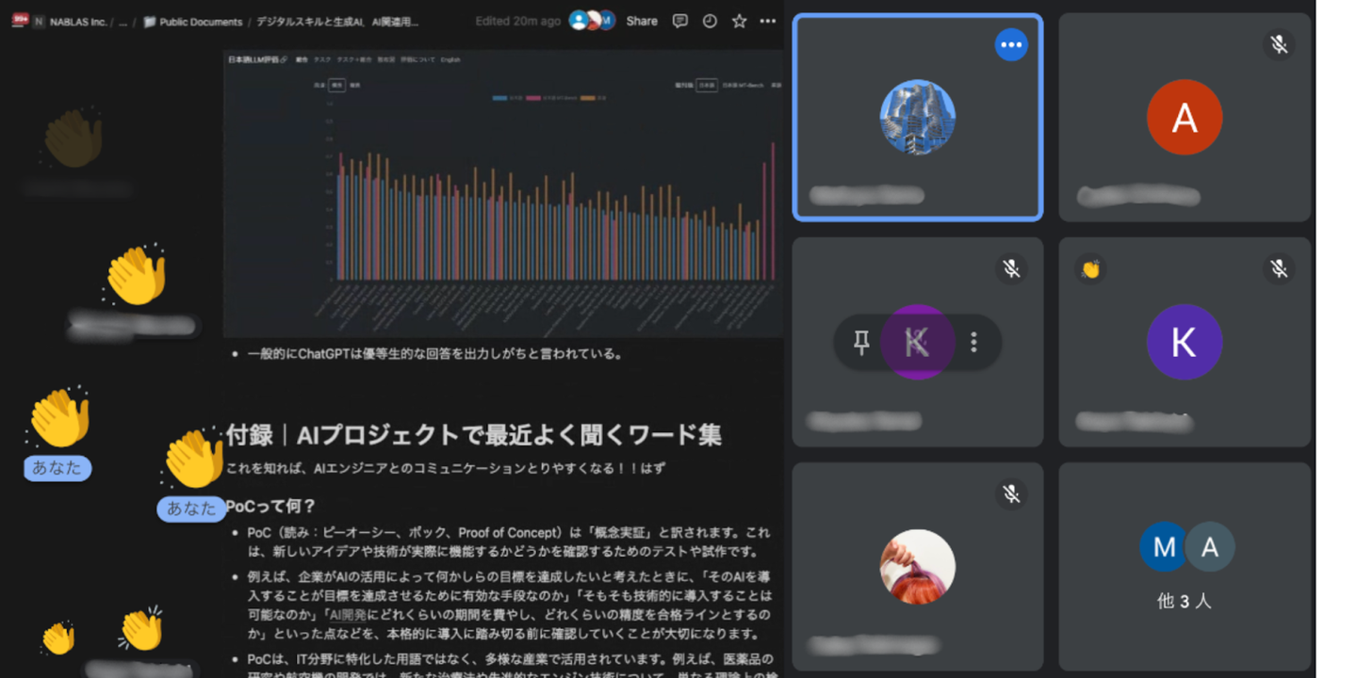Click the indigo K participant avatar
Viewport: 1357px width, 678px height.
pyautogui.click(x=1185, y=343)
